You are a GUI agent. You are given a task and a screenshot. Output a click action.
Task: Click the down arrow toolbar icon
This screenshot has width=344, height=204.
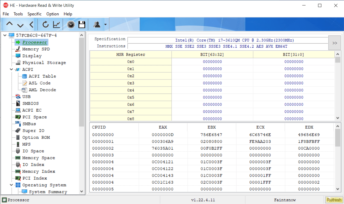[20, 25]
